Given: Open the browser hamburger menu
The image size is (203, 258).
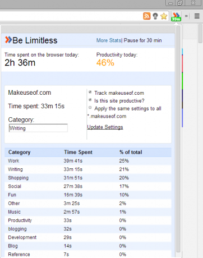Looking at the screenshot, I should pos(197,16).
